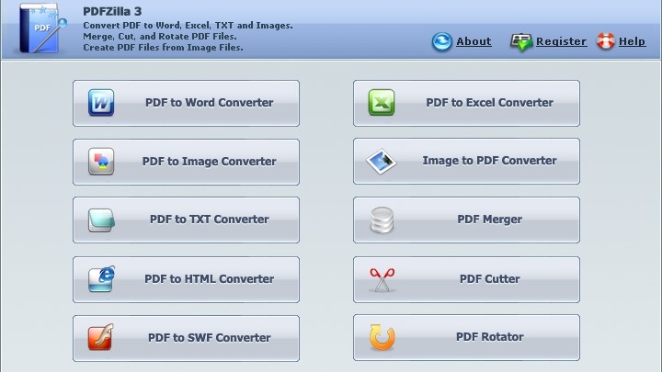Click the red scissors PDF Cutter icon
This screenshot has width=662, height=372.
tap(382, 279)
